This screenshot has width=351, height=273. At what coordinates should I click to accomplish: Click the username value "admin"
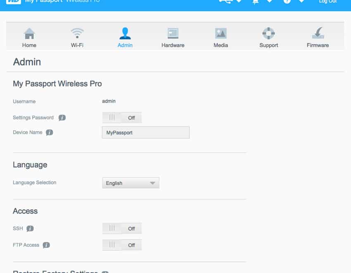coord(109,101)
